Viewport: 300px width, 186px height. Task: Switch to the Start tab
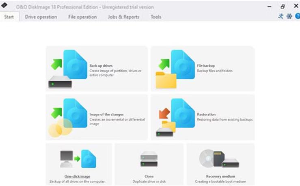pyautogui.click(x=9, y=17)
